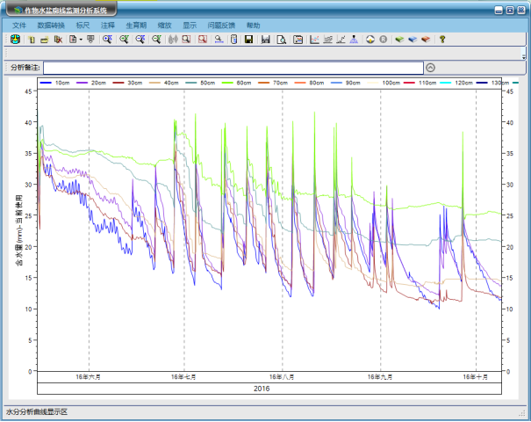Click the document page toolbar icon
531x422 pixels.
click(73, 40)
